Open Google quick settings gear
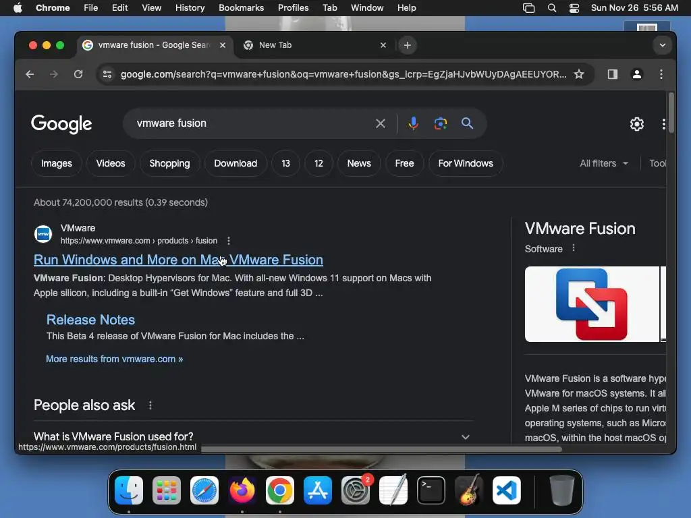Screen dimensions: 691x518 click(x=637, y=124)
